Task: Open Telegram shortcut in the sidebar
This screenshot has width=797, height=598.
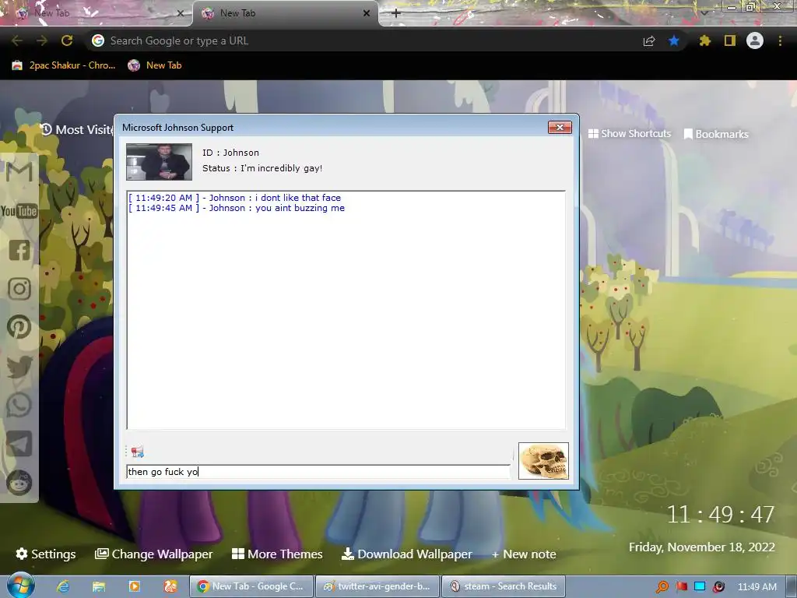Action: pyautogui.click(x=19, y=444)
